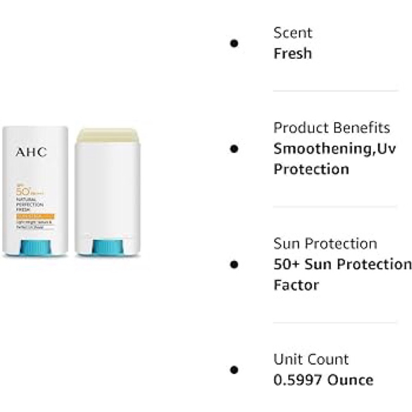Click the 0.5997 Ounce value
The height and width of the screenshot is (412, 412).
tap(323, 380)
